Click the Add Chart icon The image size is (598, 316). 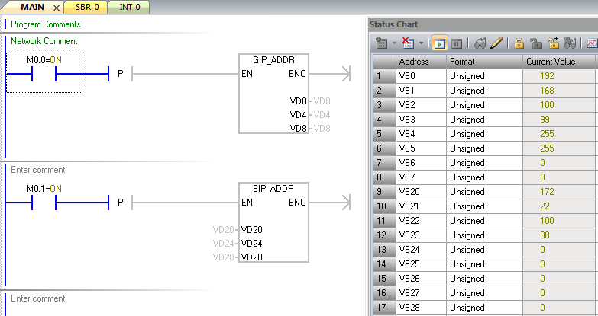click(382, 43)
